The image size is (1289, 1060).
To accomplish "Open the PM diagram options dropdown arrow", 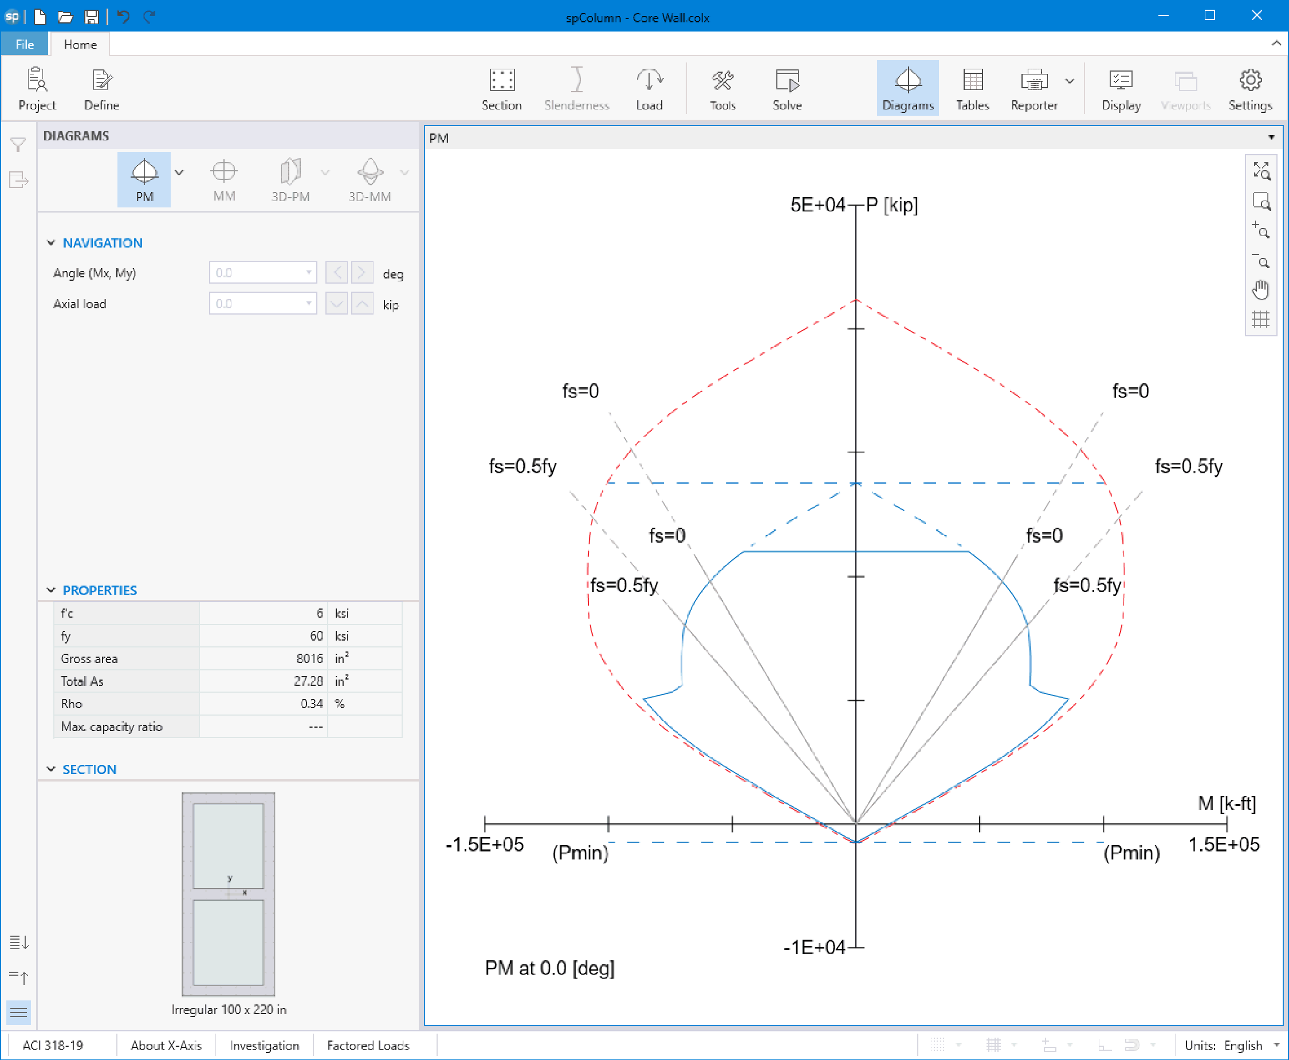I will click(x=179, y=173).
